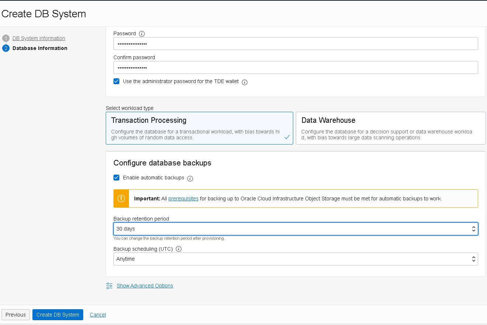Go to the DB System Information step
This screenshot has height=325, width=487.
pyautogui.click(x=39, y=38)
